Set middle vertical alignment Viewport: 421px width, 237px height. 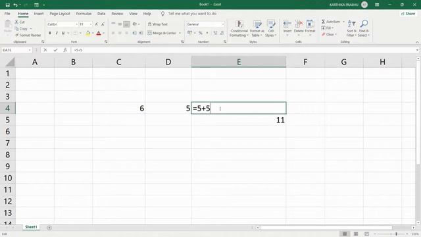[x=120, y=24]
